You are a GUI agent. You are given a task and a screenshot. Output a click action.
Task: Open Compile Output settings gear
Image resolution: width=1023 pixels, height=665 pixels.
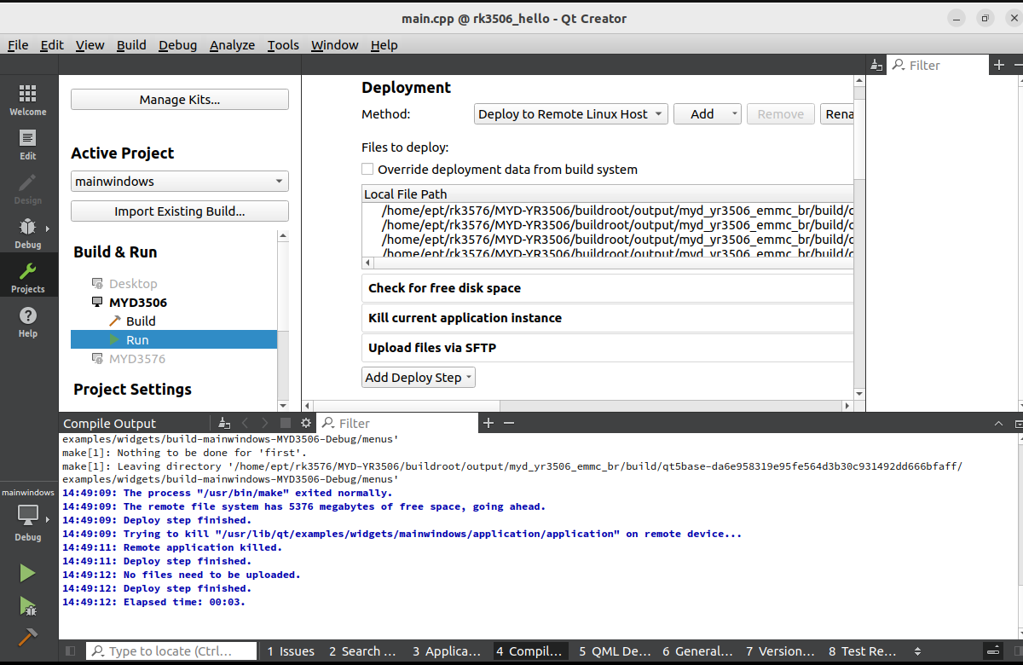coord(307,423)
